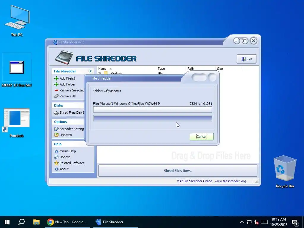Close the File Shredder window

pyautogui.click(x=254, y=41)
